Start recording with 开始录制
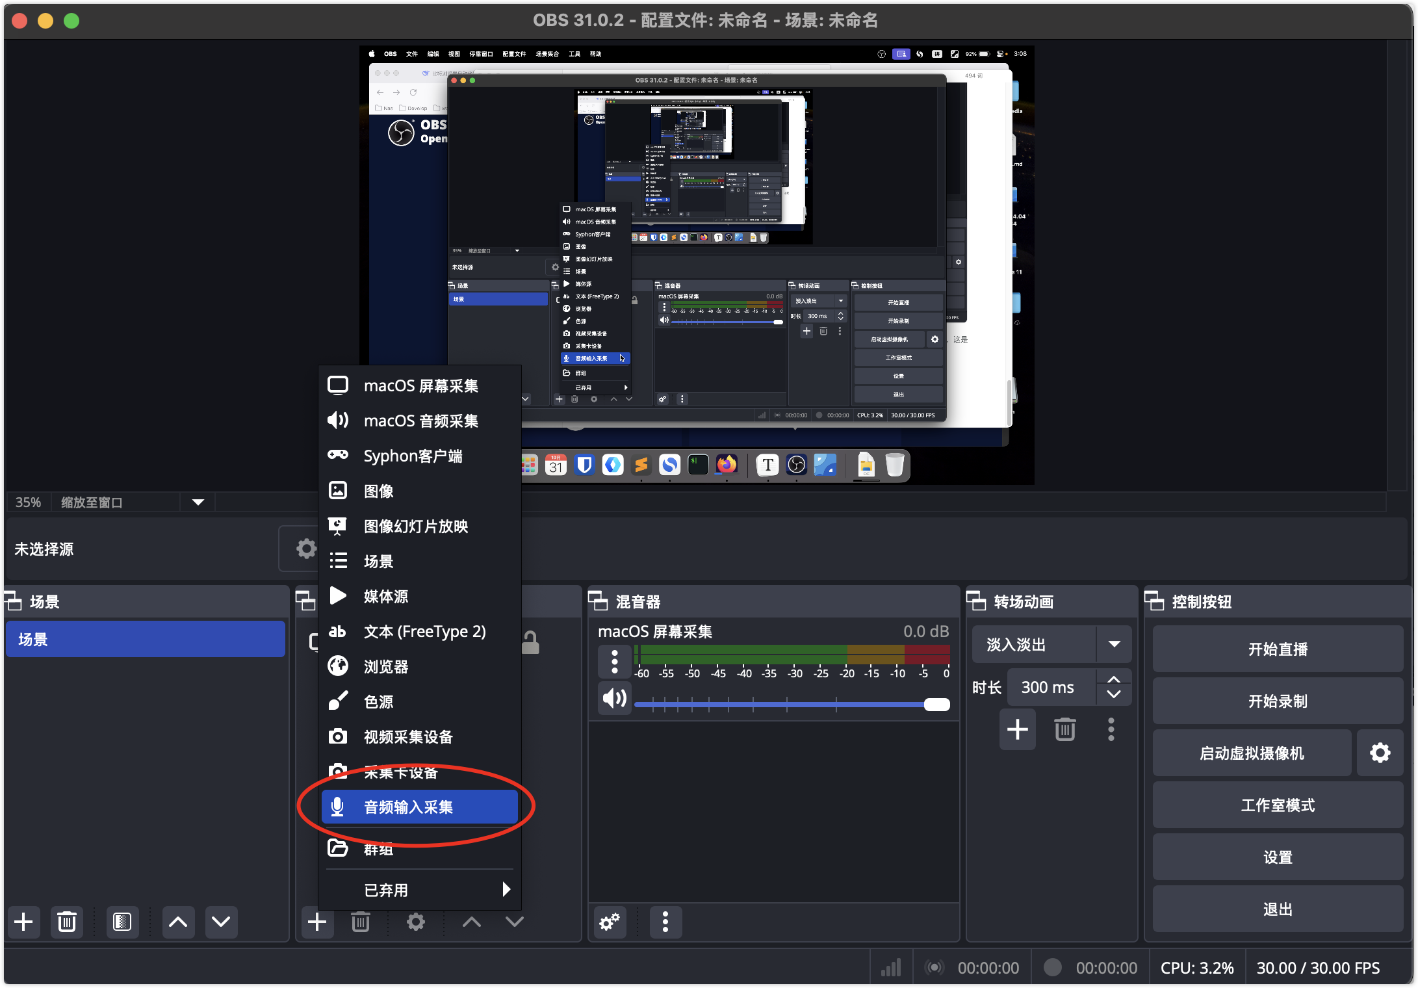1418x988 pixels. pyautogui.click(x=1278, y=701)
